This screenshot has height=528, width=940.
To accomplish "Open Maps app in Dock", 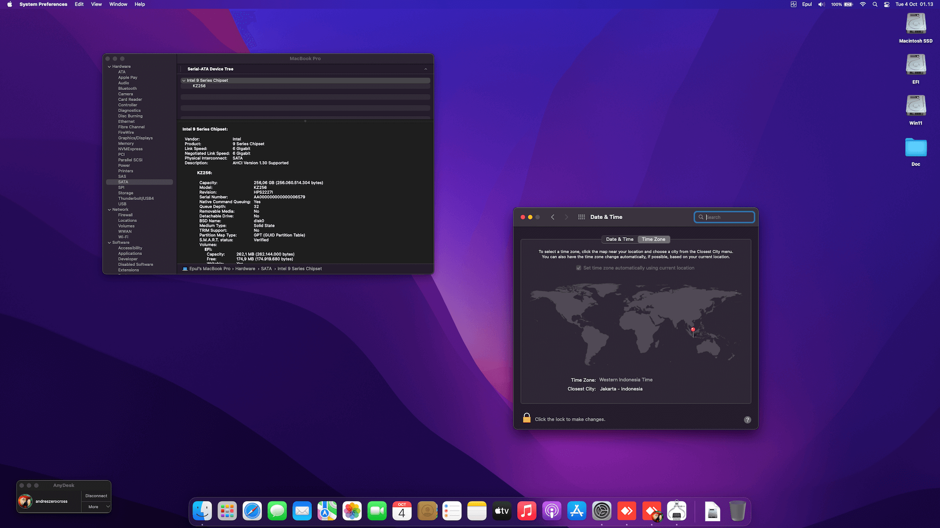I will point(327,511).
